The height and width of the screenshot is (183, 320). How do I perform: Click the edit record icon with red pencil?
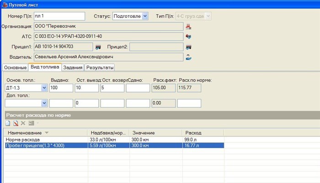click(16, 123)
